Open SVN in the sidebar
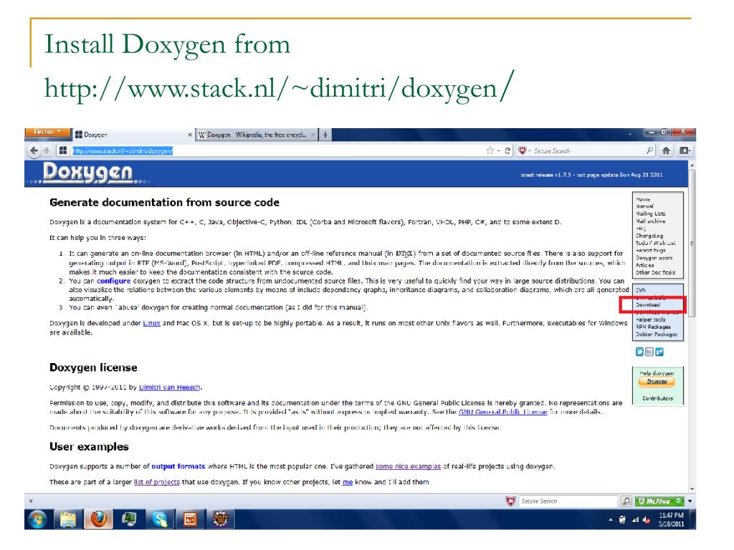Image resolution: width=734 pixels, height=550 pixels. tap(641, 290)
